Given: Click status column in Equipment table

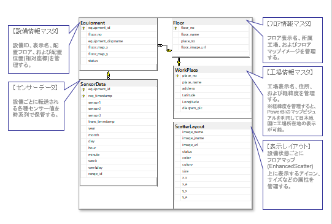Looking at the screenshot, I should [x=93, y=61].
